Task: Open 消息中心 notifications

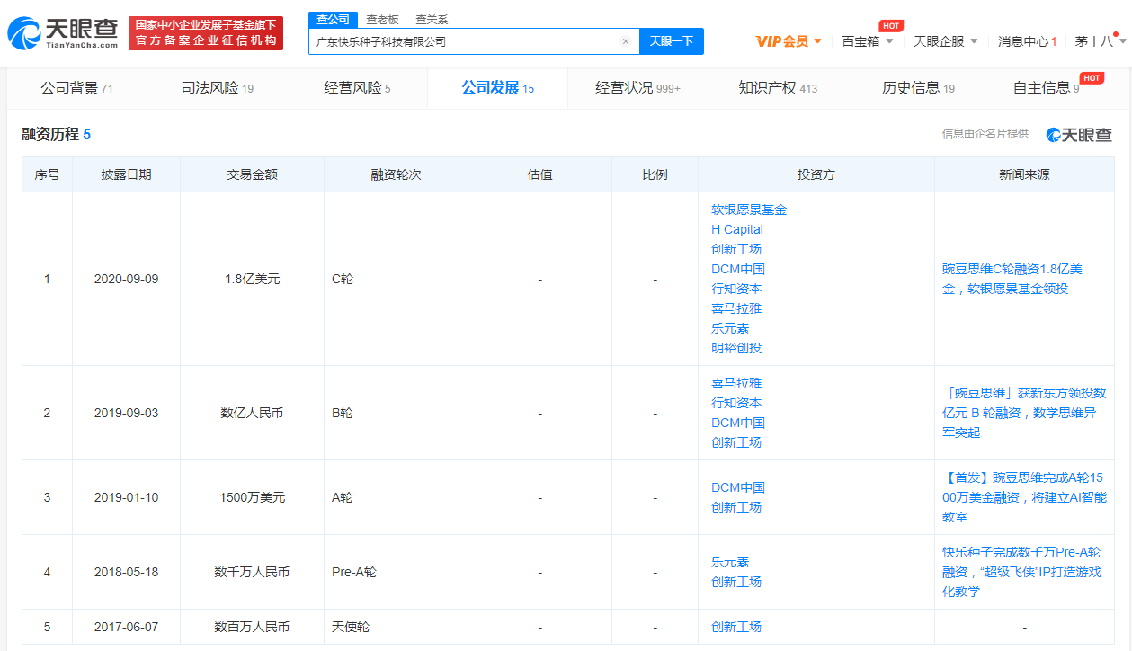Action: [1027, 41]
